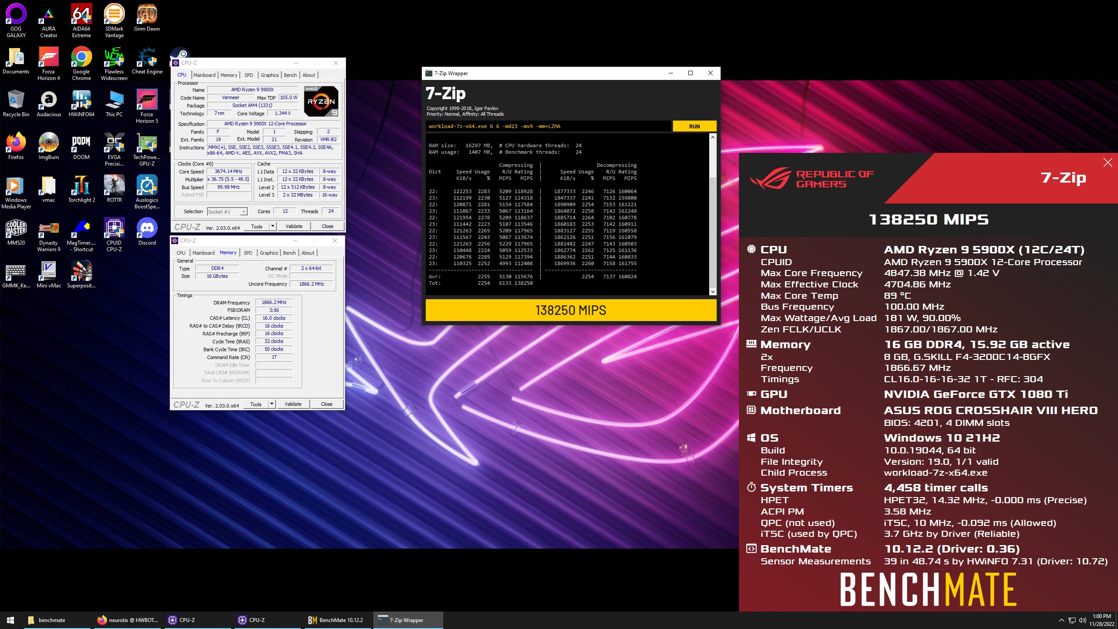Open EVGA Precision shortcut
The image size is (1118, 629).
pos(114,149)
